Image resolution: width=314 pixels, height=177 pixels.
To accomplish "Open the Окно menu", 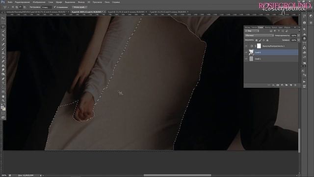I will click(x=107, y=2).
